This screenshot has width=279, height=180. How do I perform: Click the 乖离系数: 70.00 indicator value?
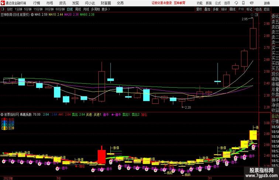(x=30, y=115)
